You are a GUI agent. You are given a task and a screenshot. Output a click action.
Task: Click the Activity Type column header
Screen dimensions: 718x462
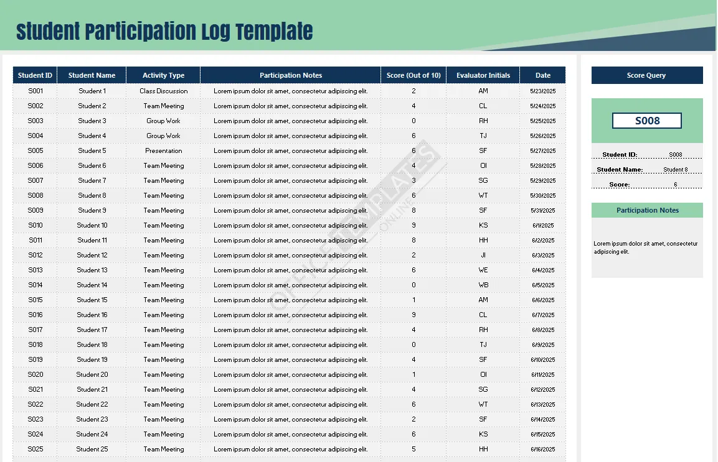pyautogui.click(x=164, y=75)
